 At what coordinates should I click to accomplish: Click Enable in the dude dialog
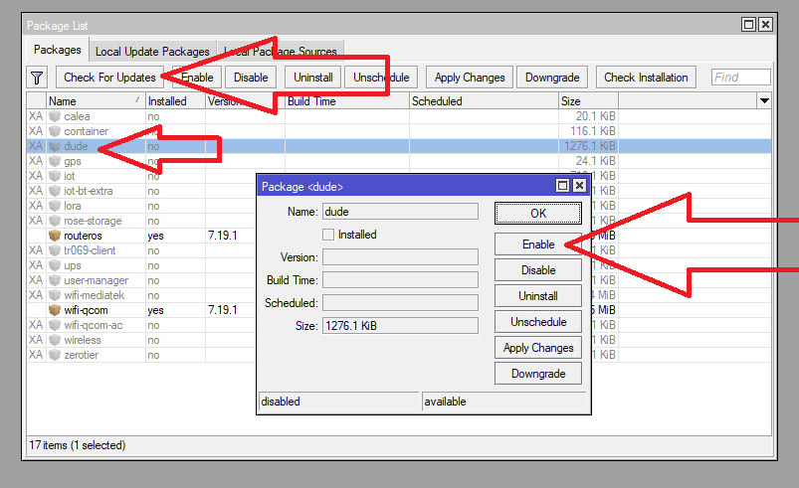click(x=538, y=244)
